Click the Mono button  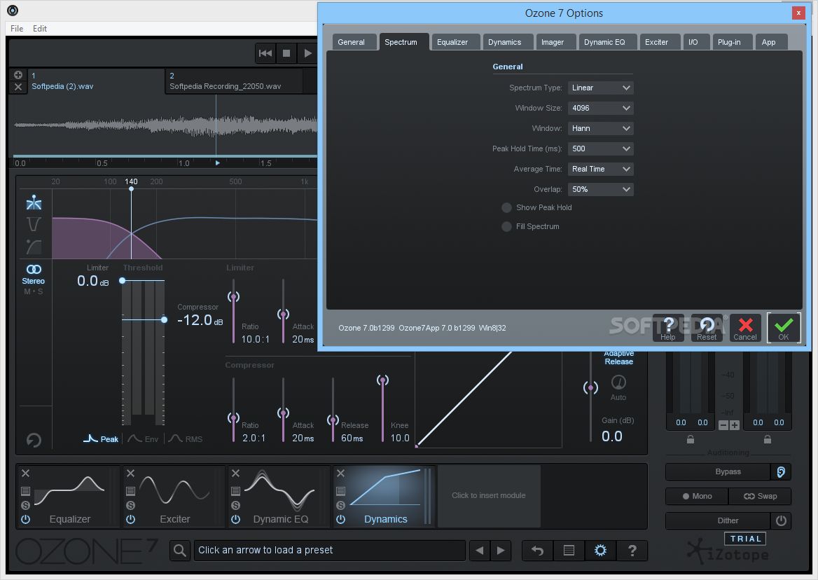coord(697,496)
